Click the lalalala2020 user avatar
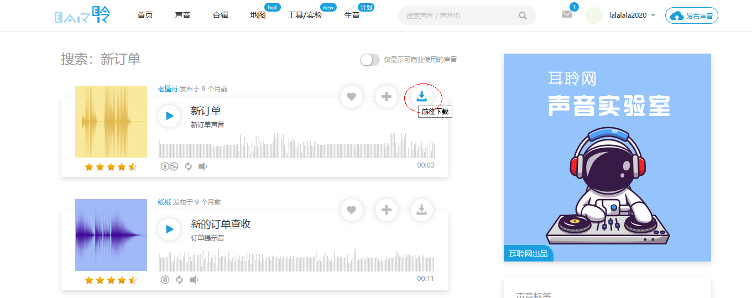752x298 pixels. pyautogui.click(x=594, y=15)
